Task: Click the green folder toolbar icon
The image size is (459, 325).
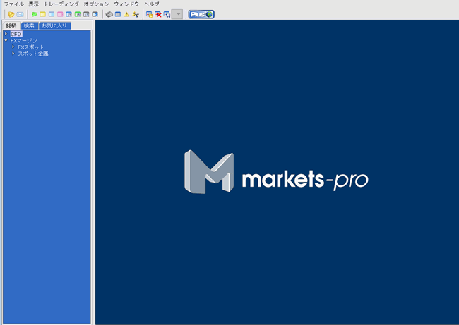Action: [35, 14]
